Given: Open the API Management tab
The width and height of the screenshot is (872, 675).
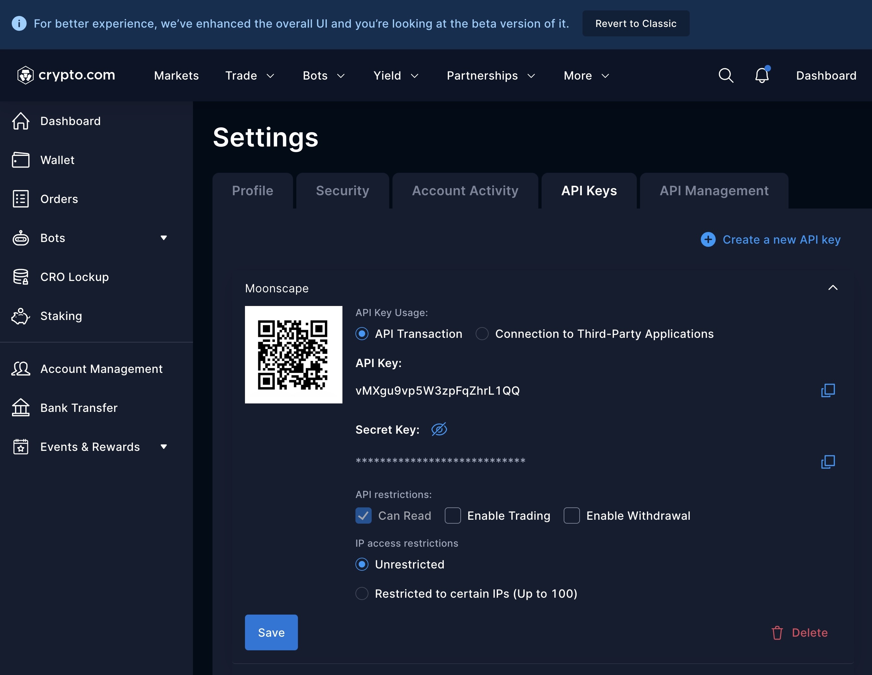Looking at the screenshot, I should coord(714,191).
